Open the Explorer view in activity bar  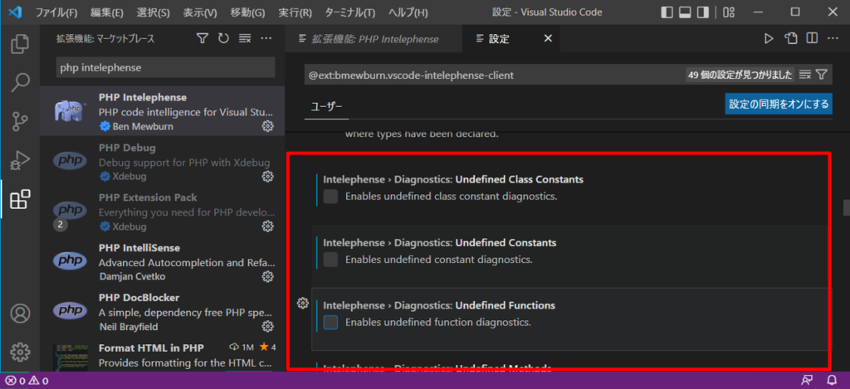tap(20, 43)
